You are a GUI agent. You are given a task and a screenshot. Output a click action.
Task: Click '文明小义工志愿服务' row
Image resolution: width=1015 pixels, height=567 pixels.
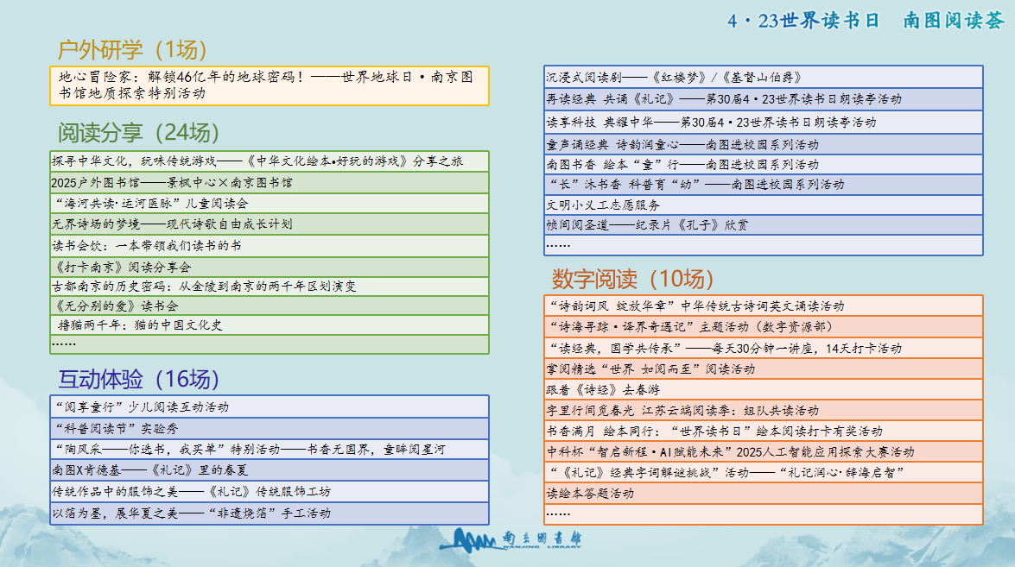pos(764,205)
